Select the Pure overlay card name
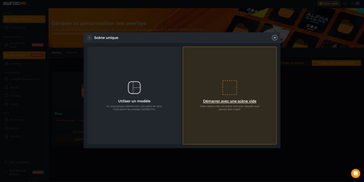364x182 pixels. tap(58, 114)
